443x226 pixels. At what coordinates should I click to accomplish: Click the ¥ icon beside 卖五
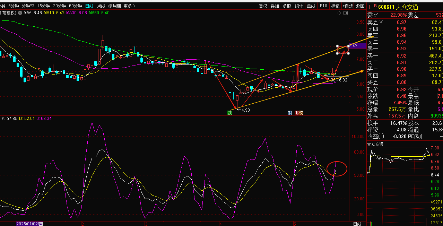pyautogui.click(x=381, y=23)
